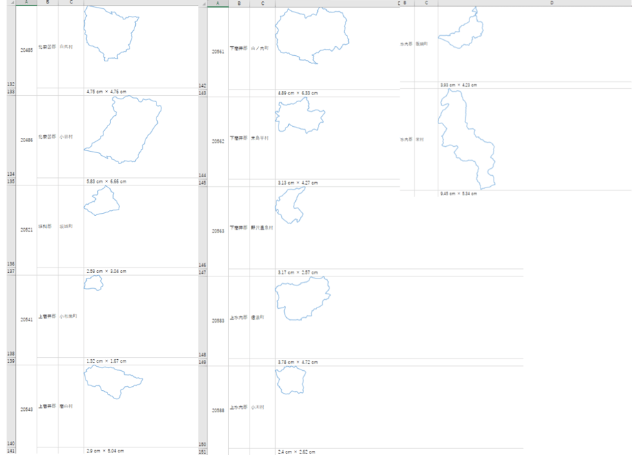Click the '1.32 cm × 1.67 cm' cell
Screen dimensions: 637x455
coord(141,361)
